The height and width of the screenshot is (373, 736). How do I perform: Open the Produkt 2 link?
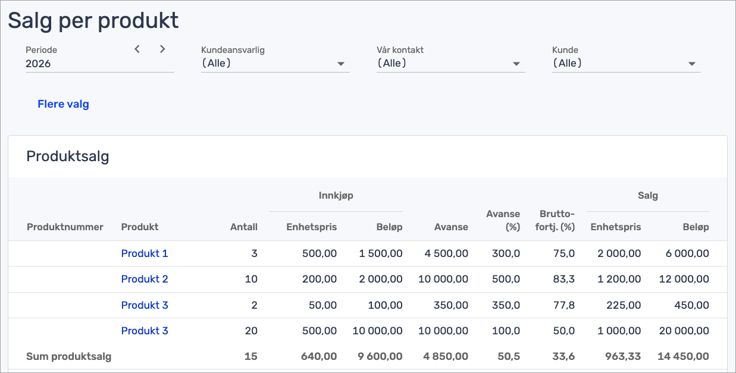(145, 279)
